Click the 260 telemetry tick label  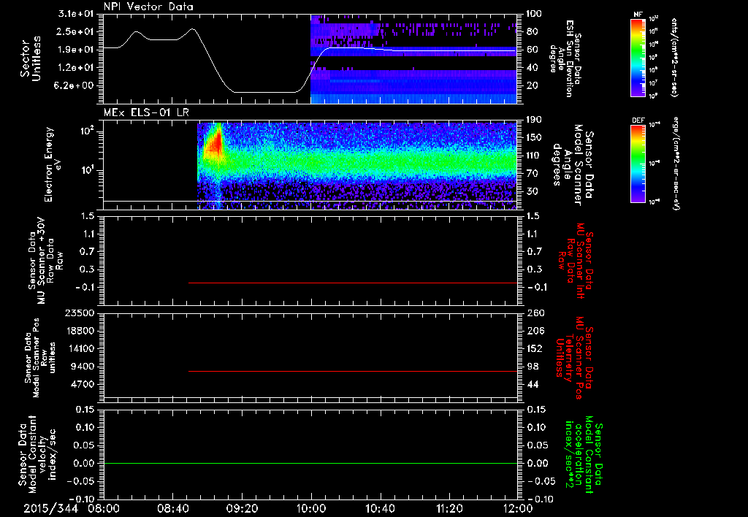click(x=535, y=313)
